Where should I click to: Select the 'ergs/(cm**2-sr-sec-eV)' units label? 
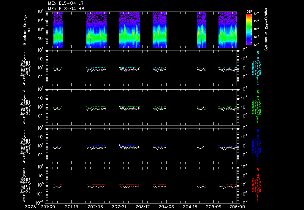[266, 29]
